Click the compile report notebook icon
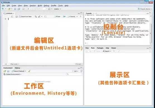 point(45,16)
